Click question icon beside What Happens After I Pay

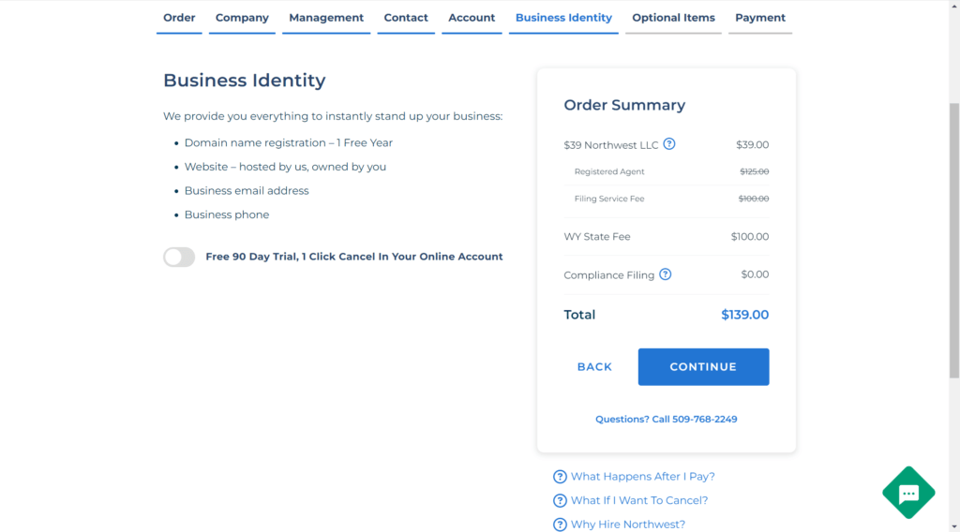[560, 477]
